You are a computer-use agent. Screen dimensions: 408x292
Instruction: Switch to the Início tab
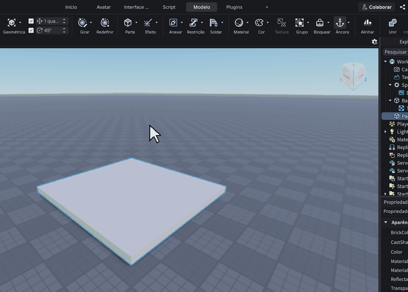pos(71,7)
